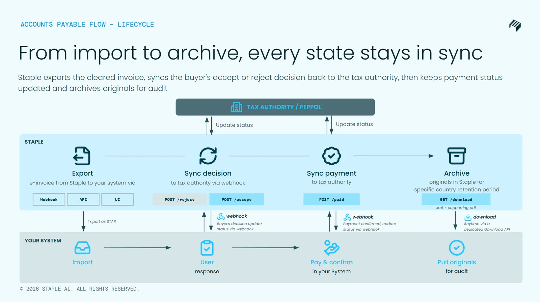The width and height of the screenshot is (540, 303).
Task: Click the 'YOUR SYSTEM' section label
Action: [x=43, y=241]
